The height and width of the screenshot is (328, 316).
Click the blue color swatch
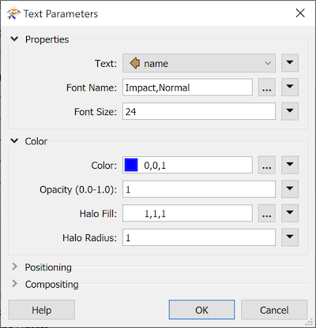tap(131, 165)
